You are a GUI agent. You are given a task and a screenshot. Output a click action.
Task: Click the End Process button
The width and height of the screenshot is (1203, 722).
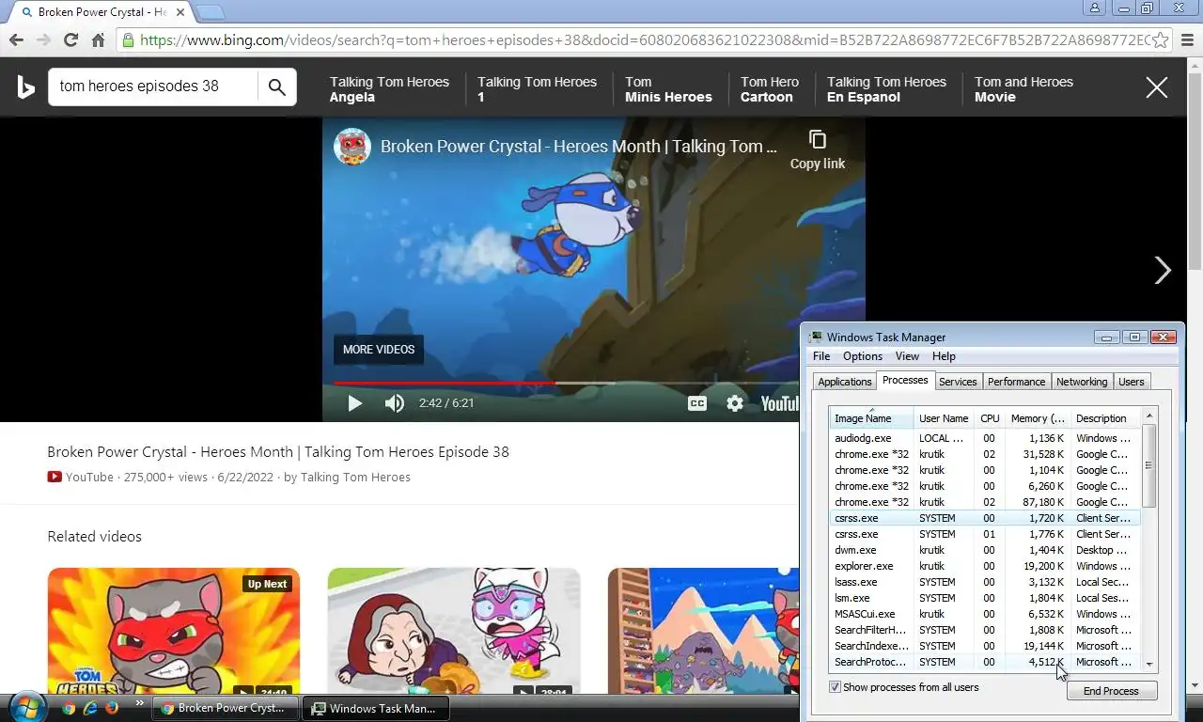click(x=1111, y=691)
